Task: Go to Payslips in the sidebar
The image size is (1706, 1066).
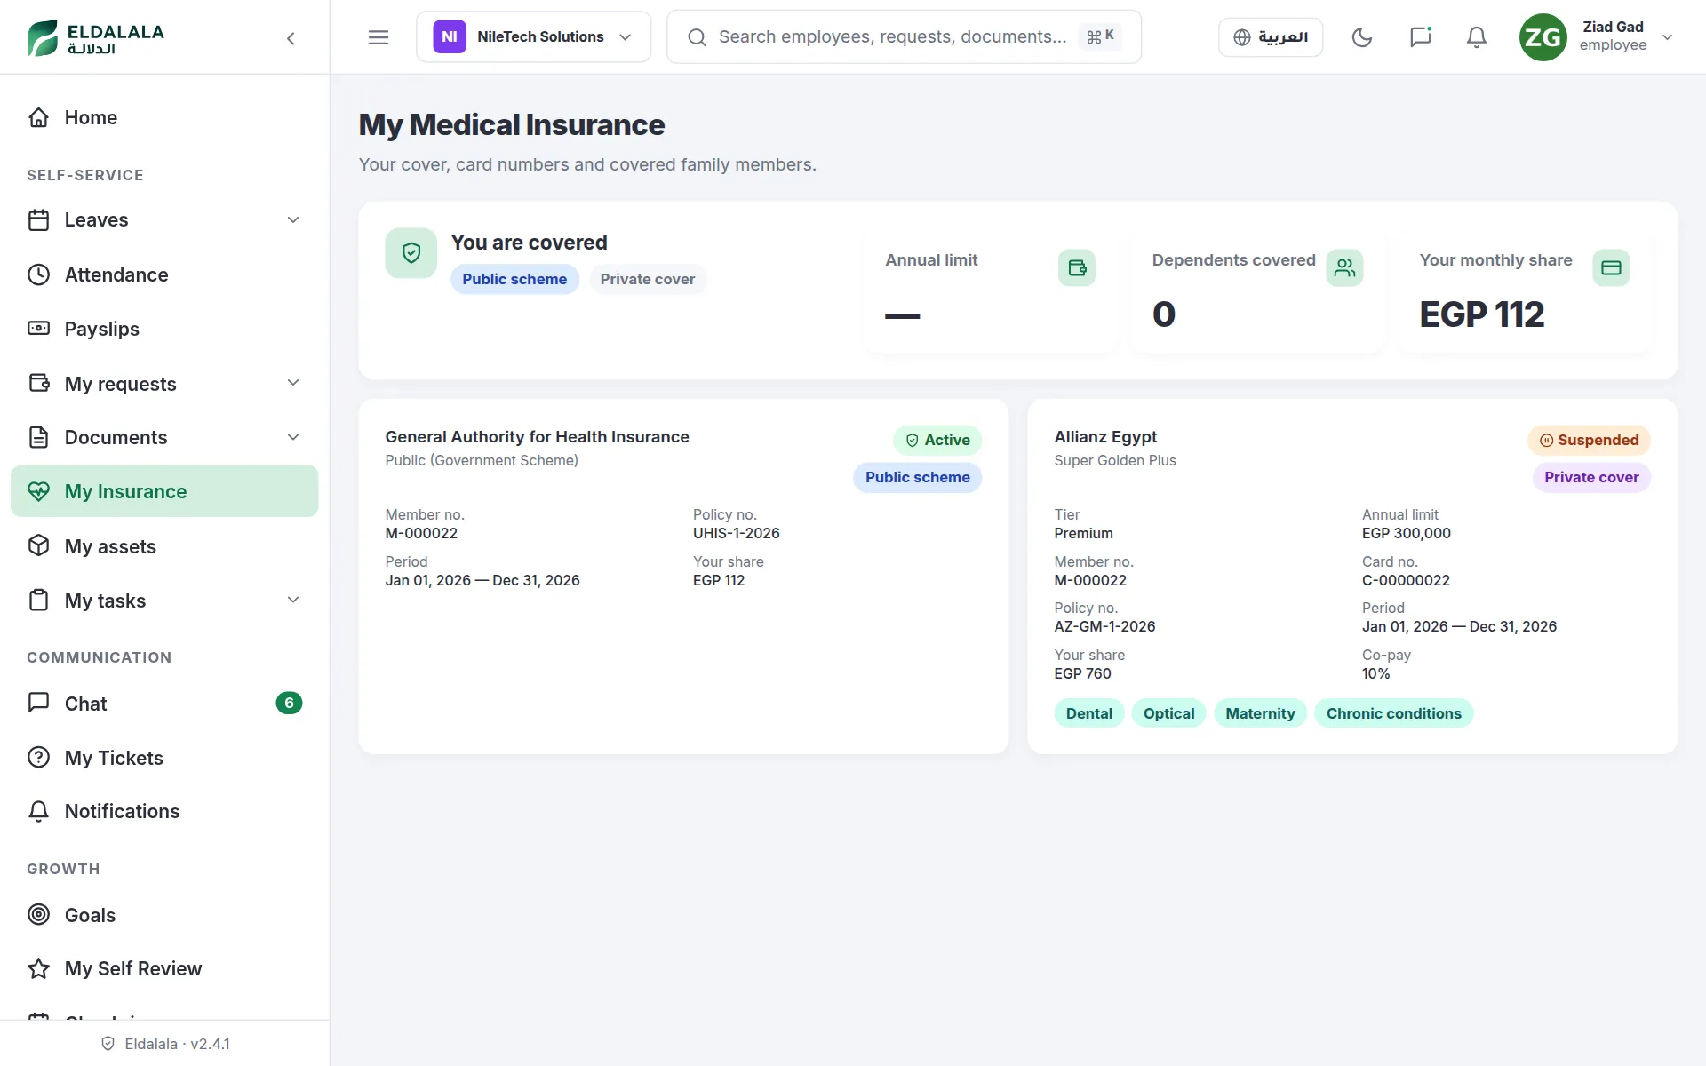Action: click(x=164, y=329)
